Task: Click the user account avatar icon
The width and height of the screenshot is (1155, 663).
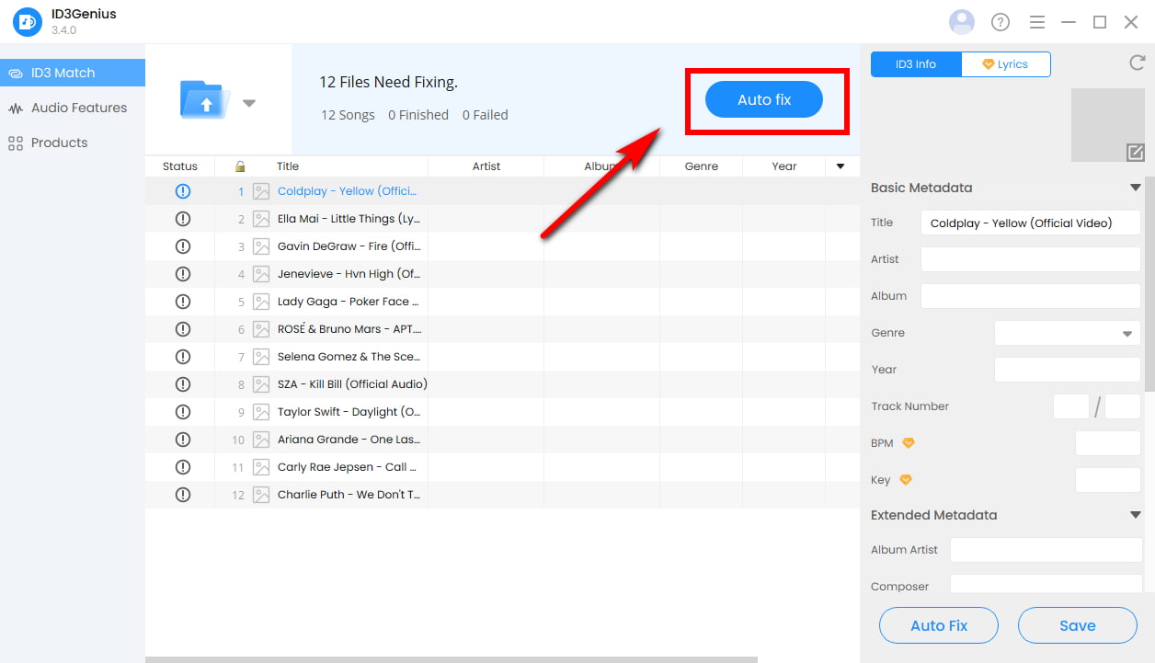Action: click(961, 22)
